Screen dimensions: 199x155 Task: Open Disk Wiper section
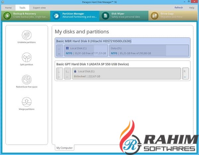point(124,16)
